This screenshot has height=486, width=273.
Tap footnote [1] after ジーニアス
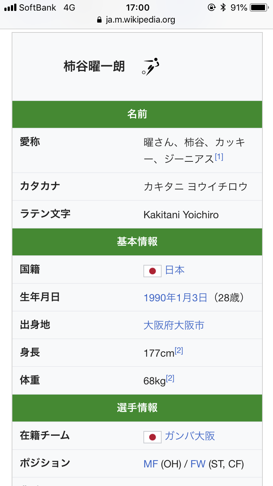click(x=219, y=157)
